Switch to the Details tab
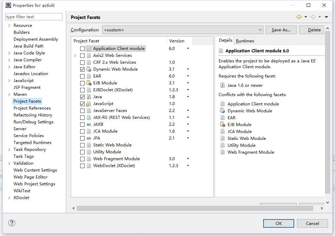The width and height of the screenshot is (335, 236). click(x=226, y=40)
